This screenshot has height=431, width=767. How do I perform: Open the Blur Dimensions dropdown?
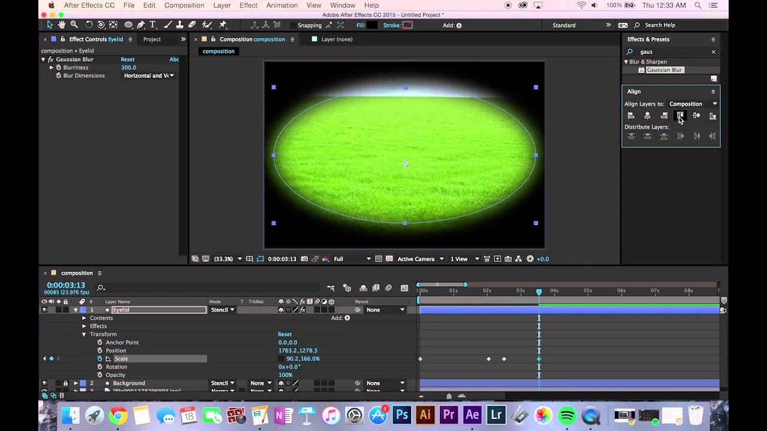pos(149,75)
